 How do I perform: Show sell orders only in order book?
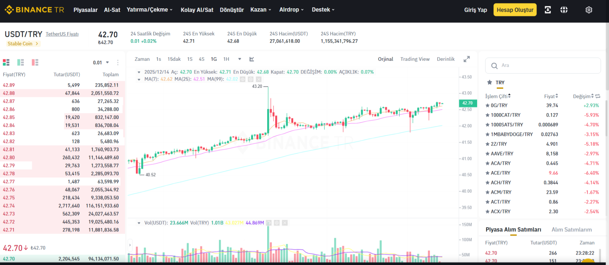point(35,62)
